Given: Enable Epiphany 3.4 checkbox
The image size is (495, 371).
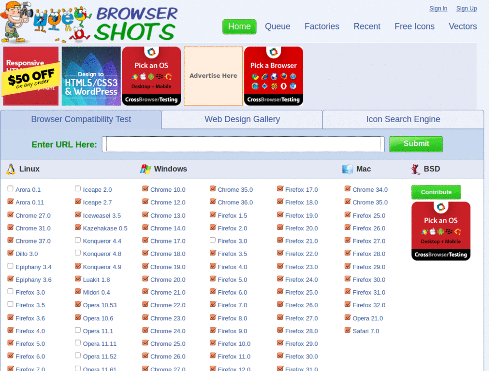Looking at the screenshot, I should (11, 266).
